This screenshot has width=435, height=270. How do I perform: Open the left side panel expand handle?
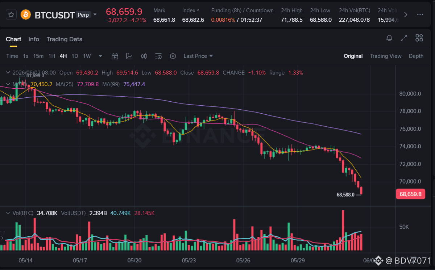(2, 238)
